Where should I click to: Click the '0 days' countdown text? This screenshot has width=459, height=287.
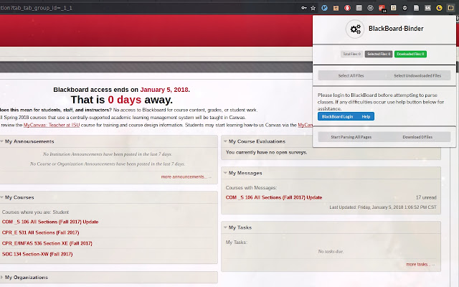[x=124, y=100]
